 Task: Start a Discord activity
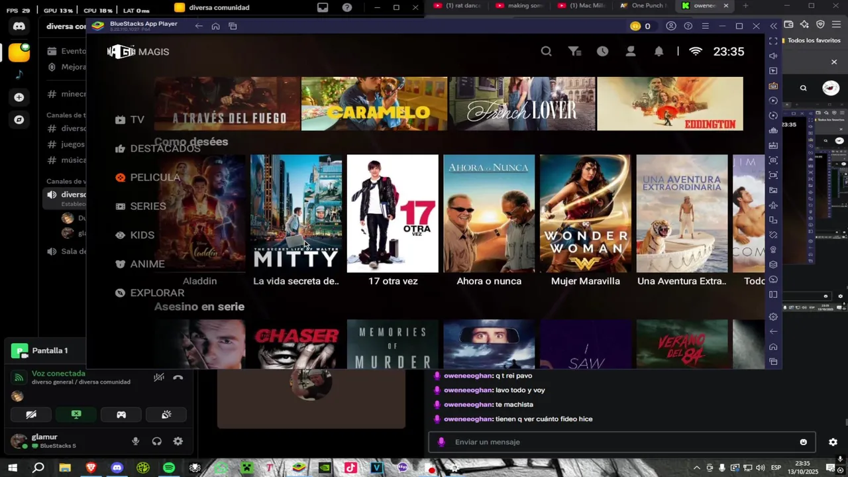point(121,415)
